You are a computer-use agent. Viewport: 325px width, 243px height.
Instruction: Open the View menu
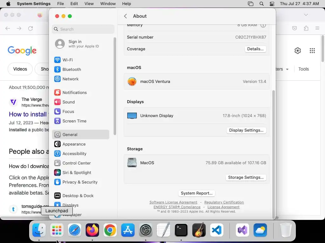(x=89, y=4)
